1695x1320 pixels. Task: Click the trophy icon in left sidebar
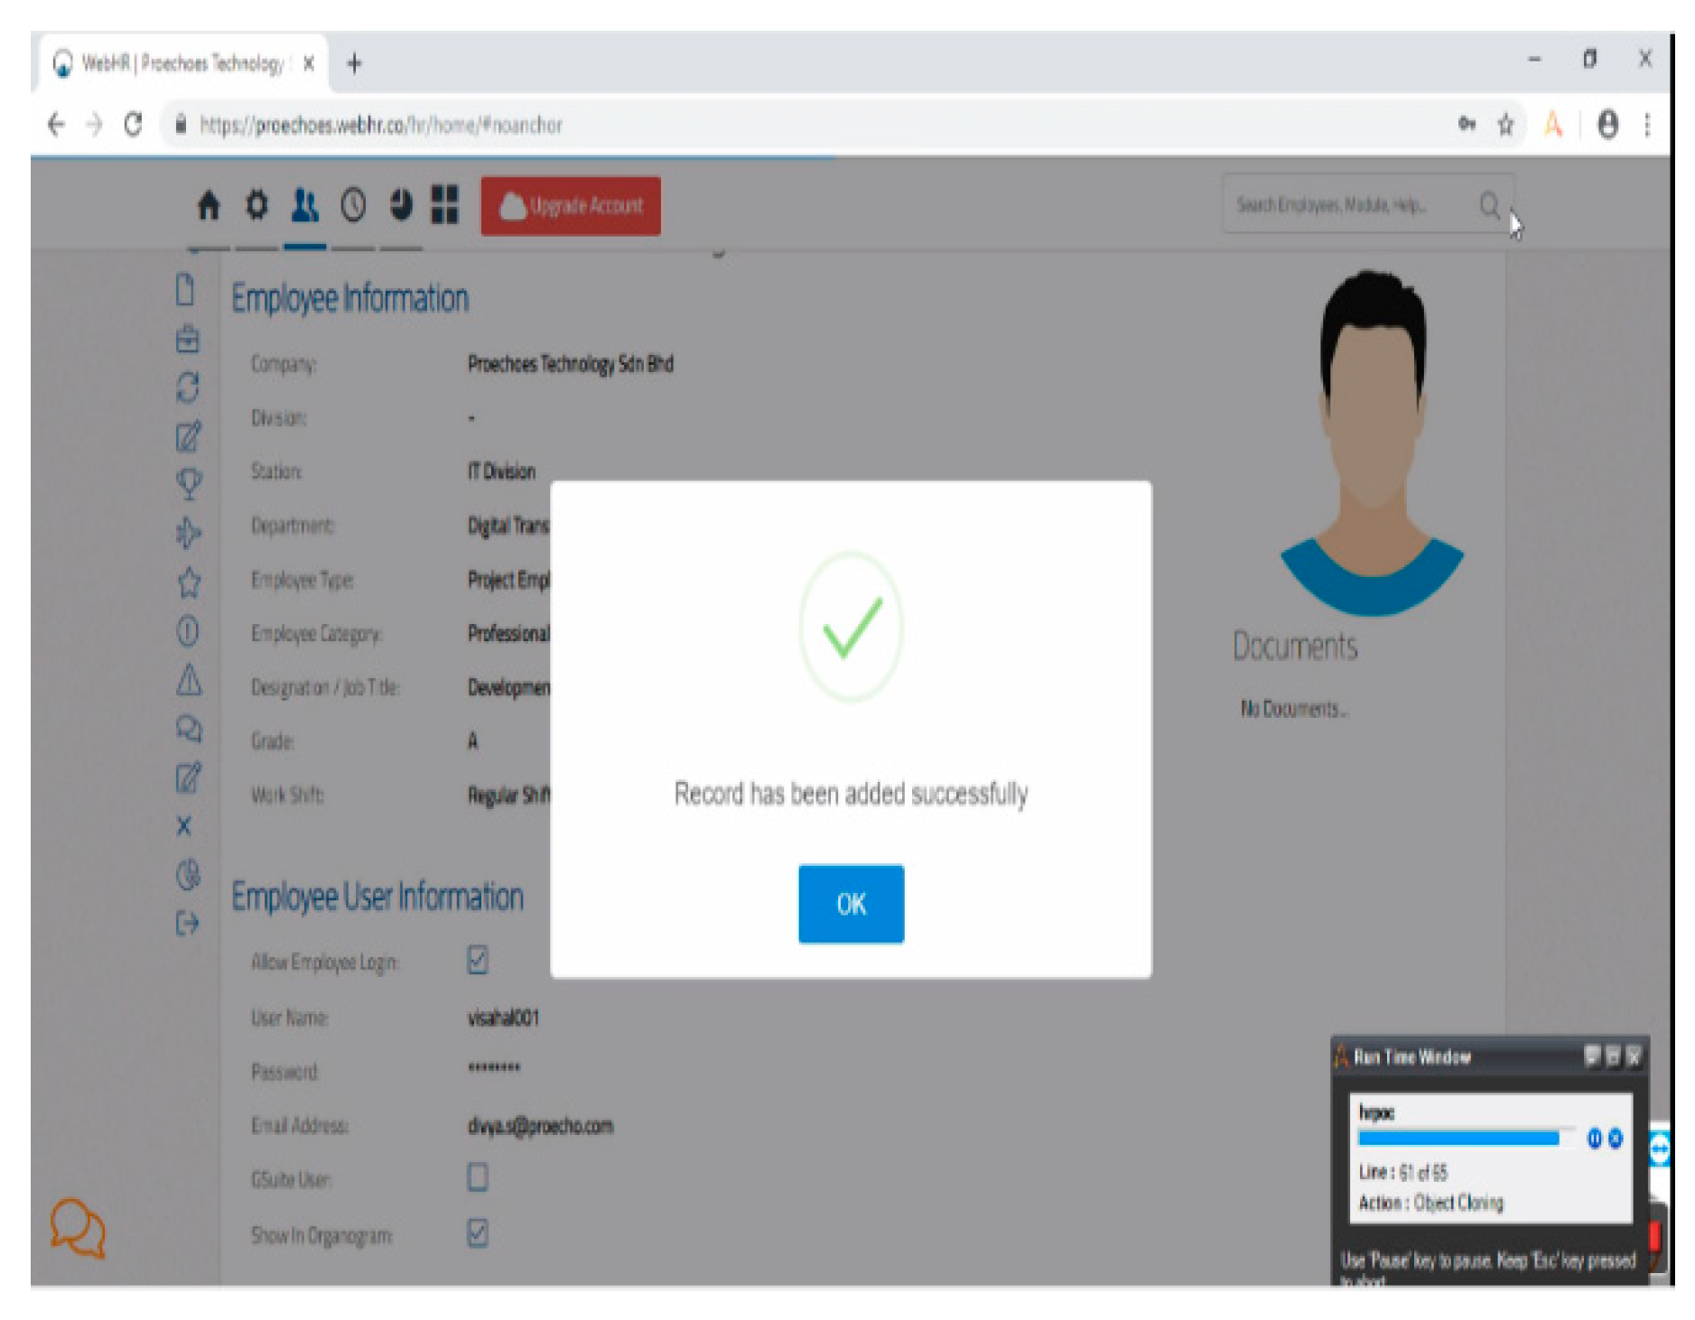[x=188, y=483]
